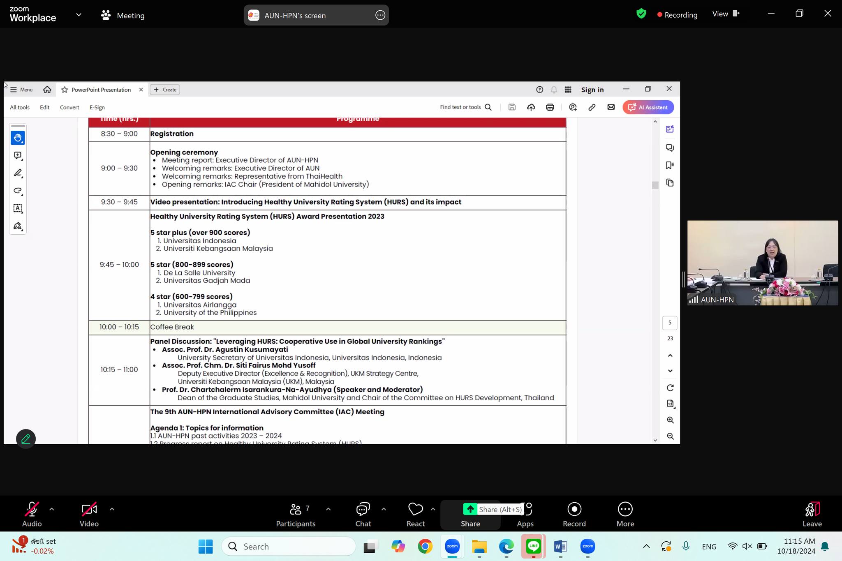Click the Windows taskbar Search box
The image size is (842, 561).
[289, 546]
